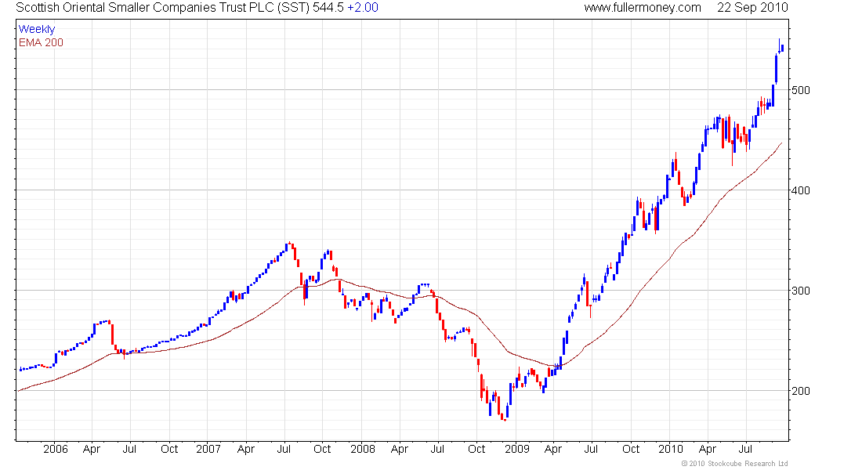
Task: Click the 200 price axis label
Action: [800, 391]
